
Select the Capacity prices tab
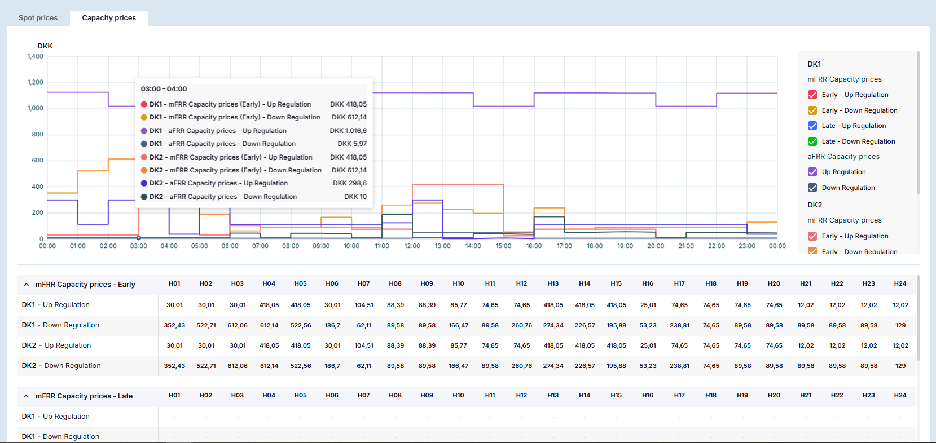[x=109, y=18]
